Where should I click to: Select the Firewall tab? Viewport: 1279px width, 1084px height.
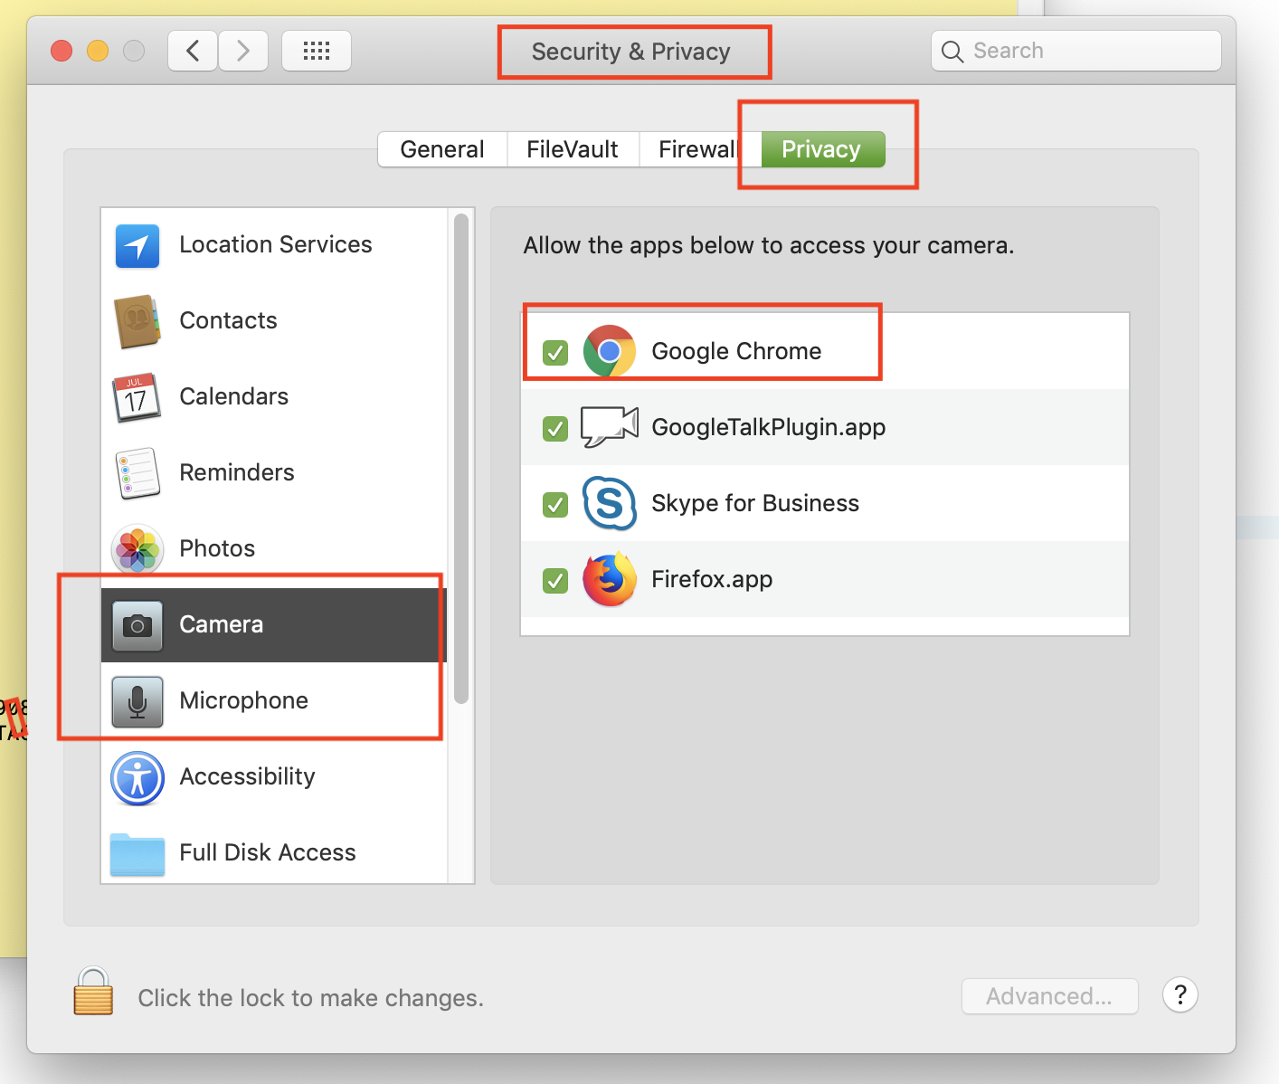tap(700, 149)
